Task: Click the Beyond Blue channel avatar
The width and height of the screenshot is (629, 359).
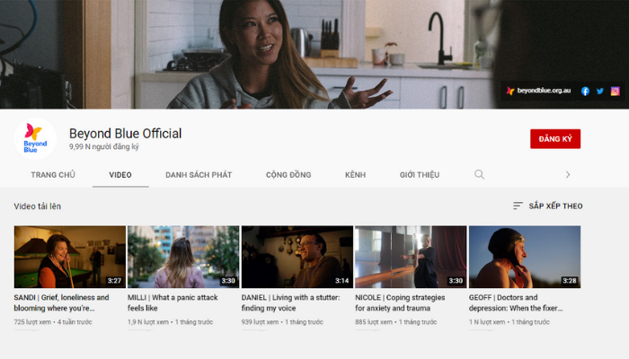Action: pyautogui.click(x=35, y=138)
